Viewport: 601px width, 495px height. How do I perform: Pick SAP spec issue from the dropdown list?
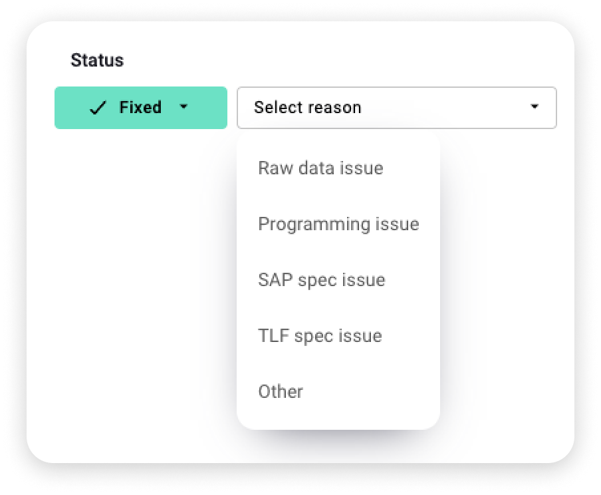tap(322, 280)
